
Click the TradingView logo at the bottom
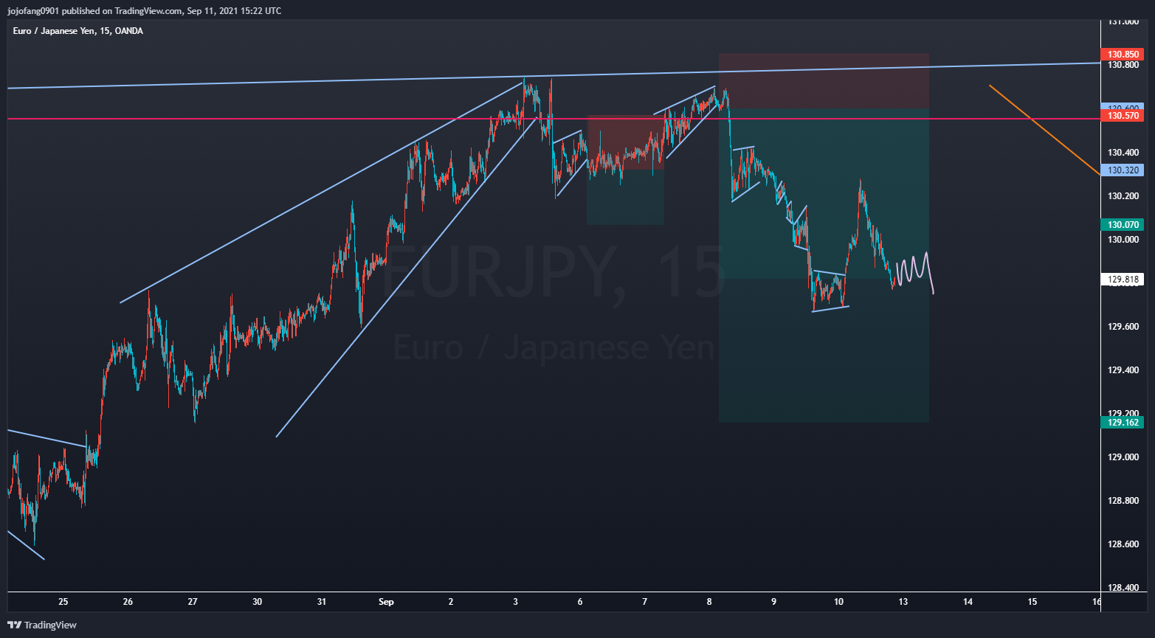tap(42, 625)
